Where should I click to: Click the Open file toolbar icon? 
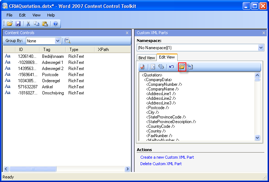(x=10, y=24)
